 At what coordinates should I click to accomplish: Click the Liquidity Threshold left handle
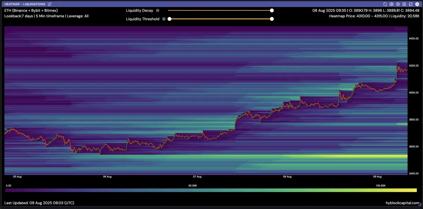(170, 19)
